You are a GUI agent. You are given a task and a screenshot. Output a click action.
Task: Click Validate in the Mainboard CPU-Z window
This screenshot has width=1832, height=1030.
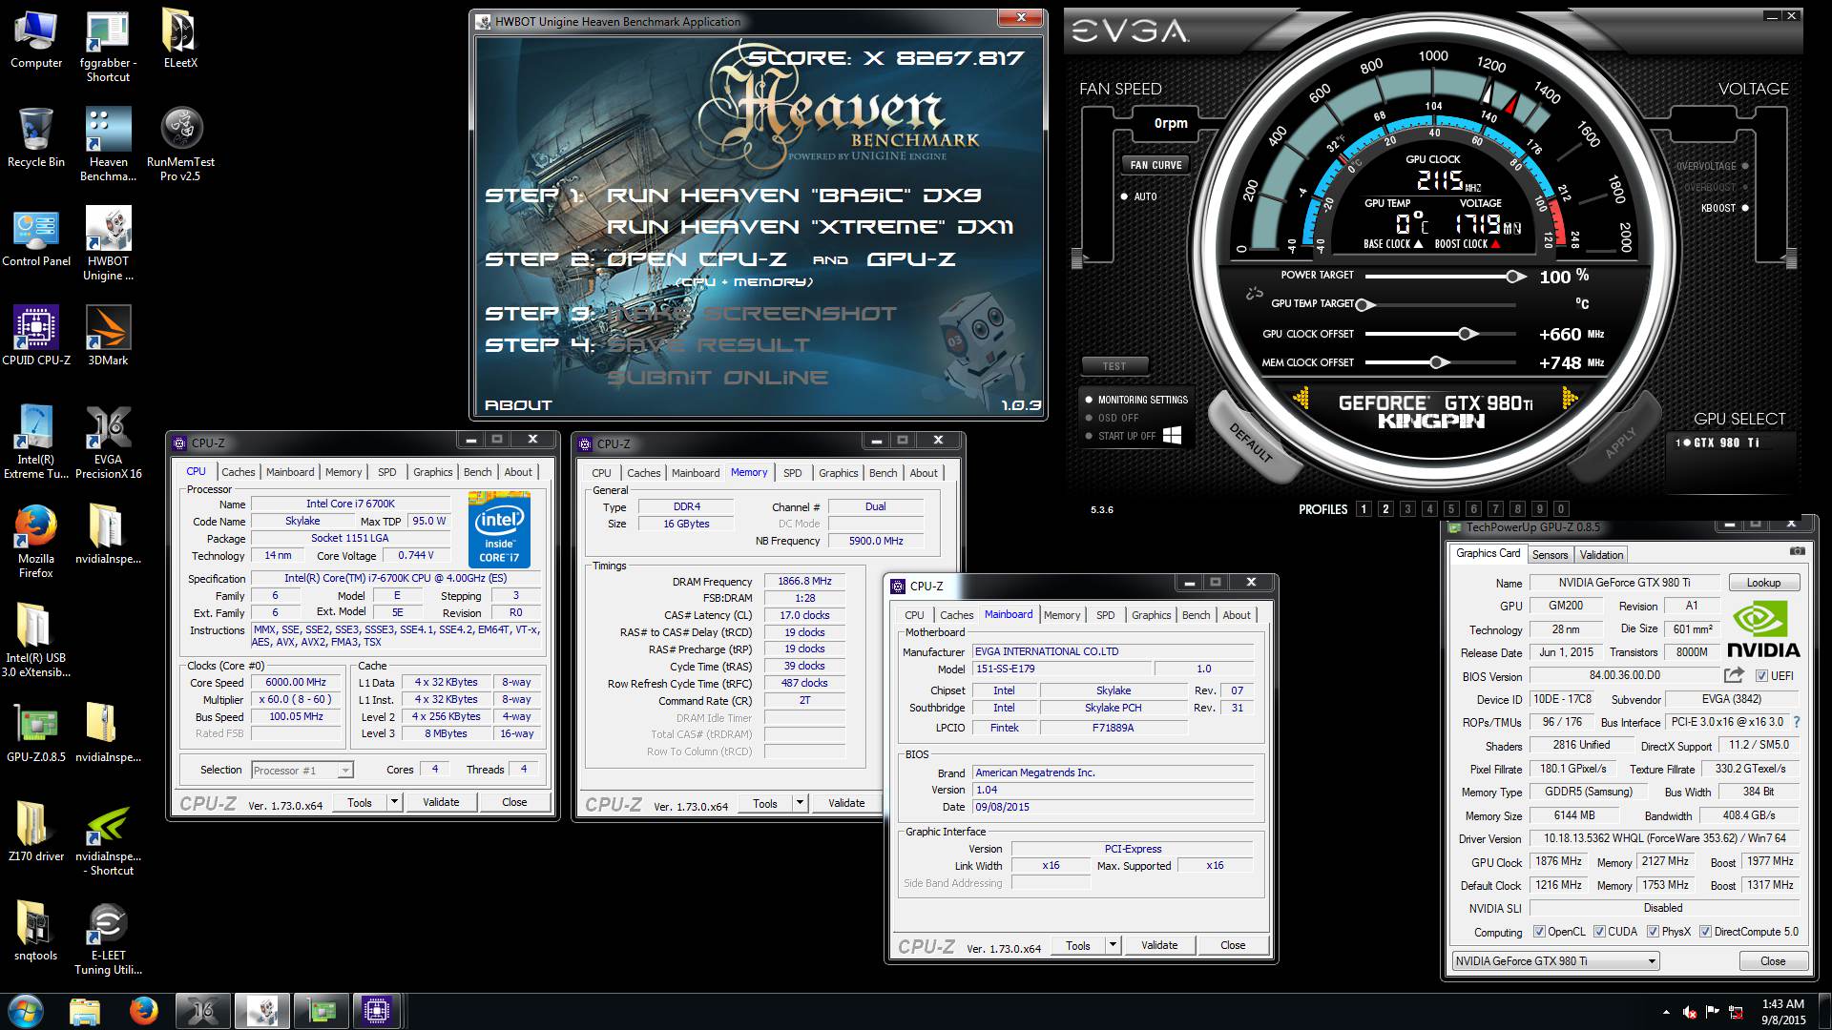point(1158,945)
